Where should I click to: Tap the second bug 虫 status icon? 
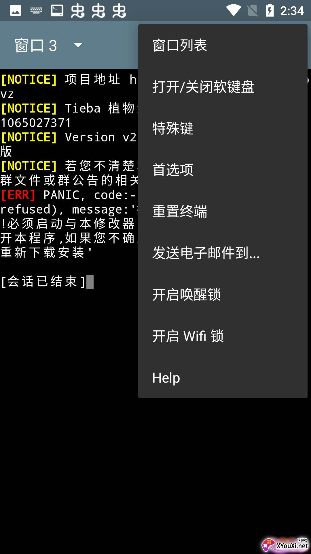(x=98, y=11)
